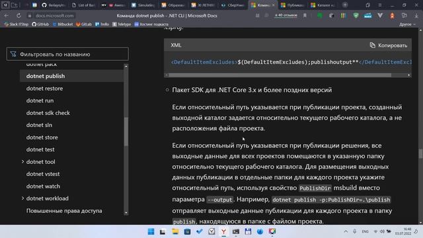The width and height of the screenshot is (423, 238).
Task: Click the code block scroll right arrow
Action: point(409,75)
